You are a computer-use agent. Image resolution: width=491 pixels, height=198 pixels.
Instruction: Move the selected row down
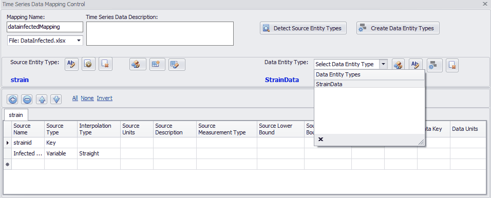(x=56, y=100)
